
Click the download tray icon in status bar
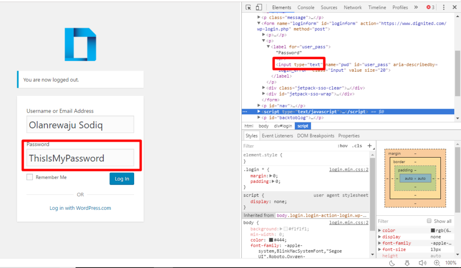(x=407, y=263)
